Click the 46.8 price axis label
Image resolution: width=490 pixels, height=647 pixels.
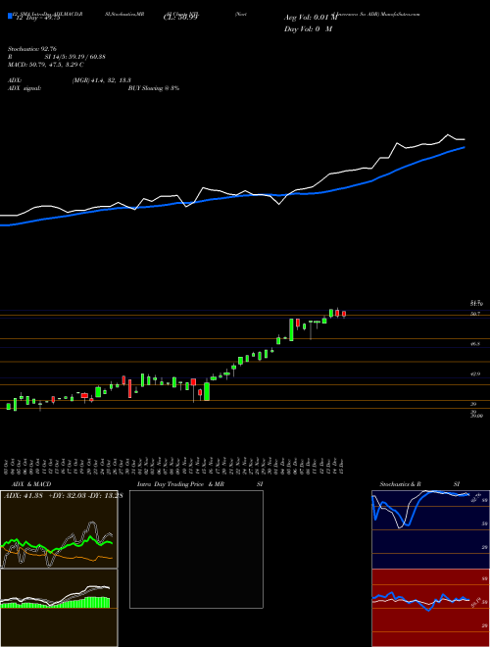[x=475, y=343]
